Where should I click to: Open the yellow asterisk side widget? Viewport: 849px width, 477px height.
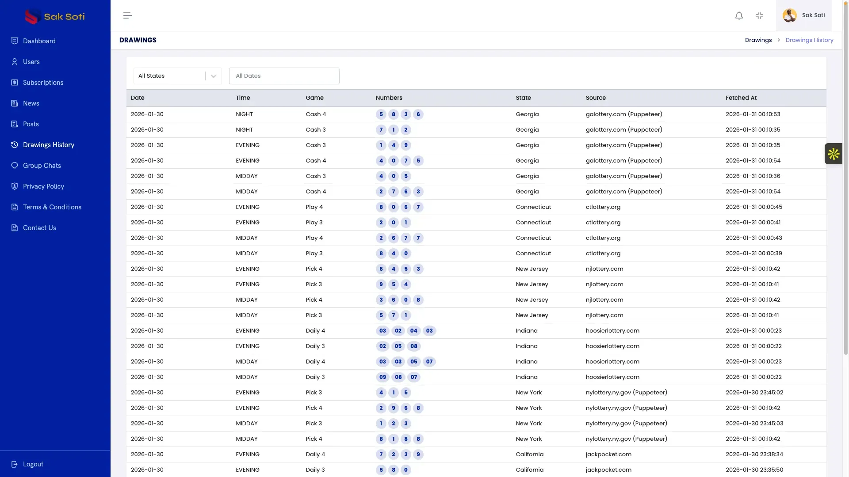click(x=834, y=154)
